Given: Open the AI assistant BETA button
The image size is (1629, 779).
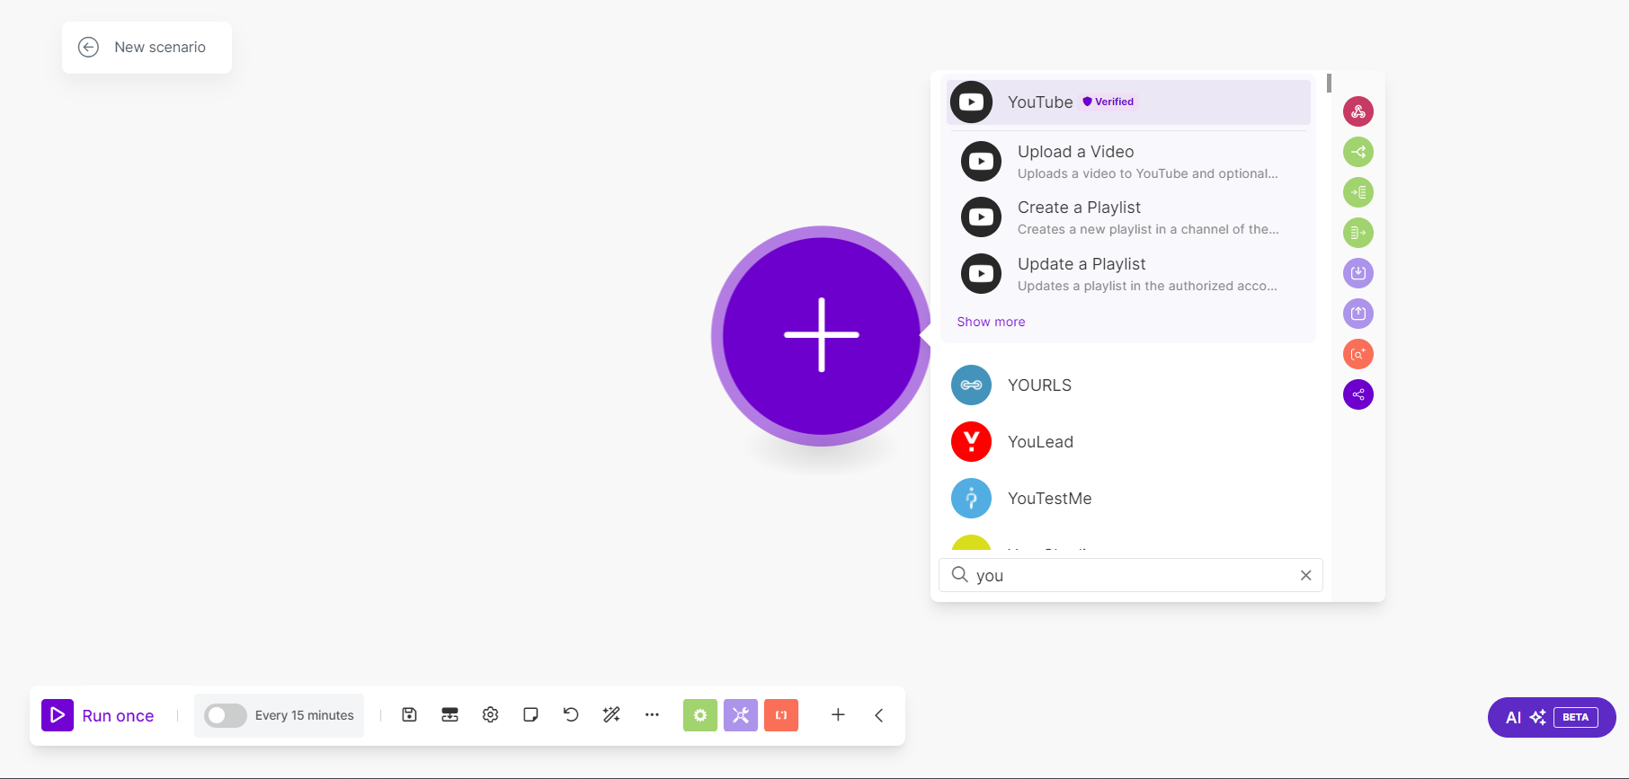Looking at the screenshot, I should click(x=1552, y=717).
